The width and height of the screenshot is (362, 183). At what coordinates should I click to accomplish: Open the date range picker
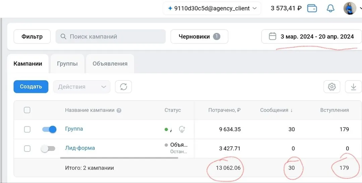pos(312,37)
